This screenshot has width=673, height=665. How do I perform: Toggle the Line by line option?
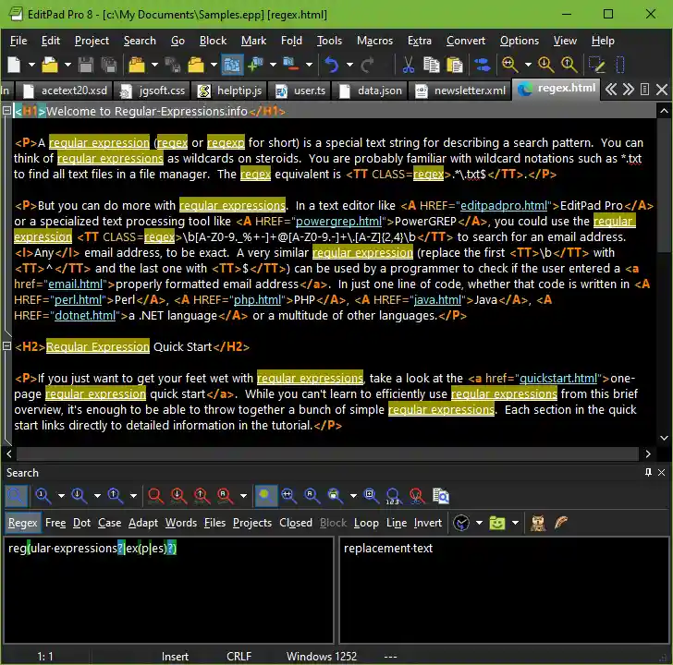[397, 523]
